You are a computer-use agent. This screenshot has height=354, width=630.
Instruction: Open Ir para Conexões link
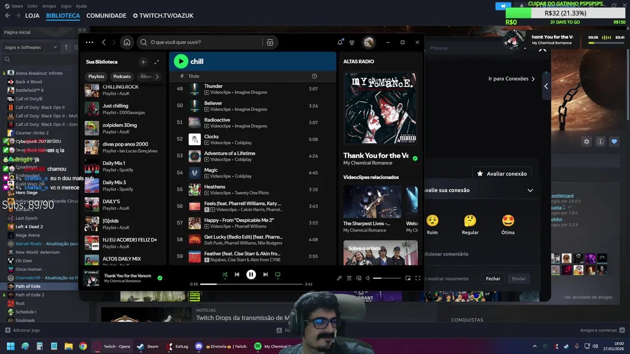(511, 79)
